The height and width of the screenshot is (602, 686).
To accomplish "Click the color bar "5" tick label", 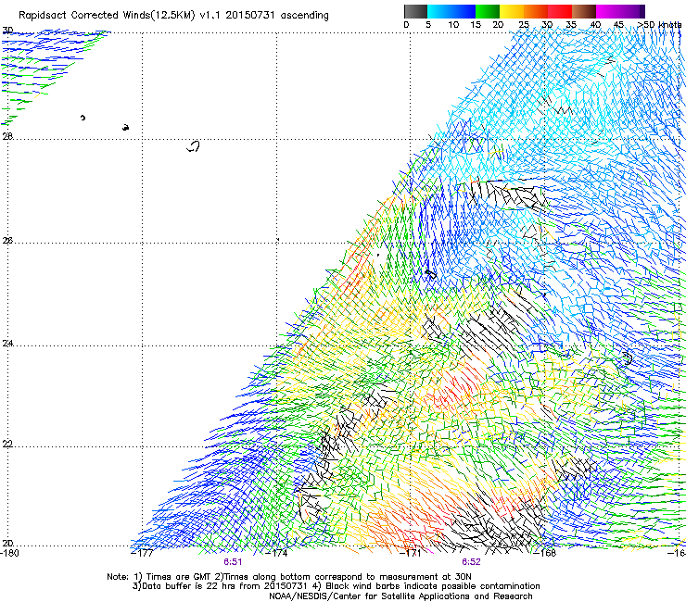I will tap(428, 24).
